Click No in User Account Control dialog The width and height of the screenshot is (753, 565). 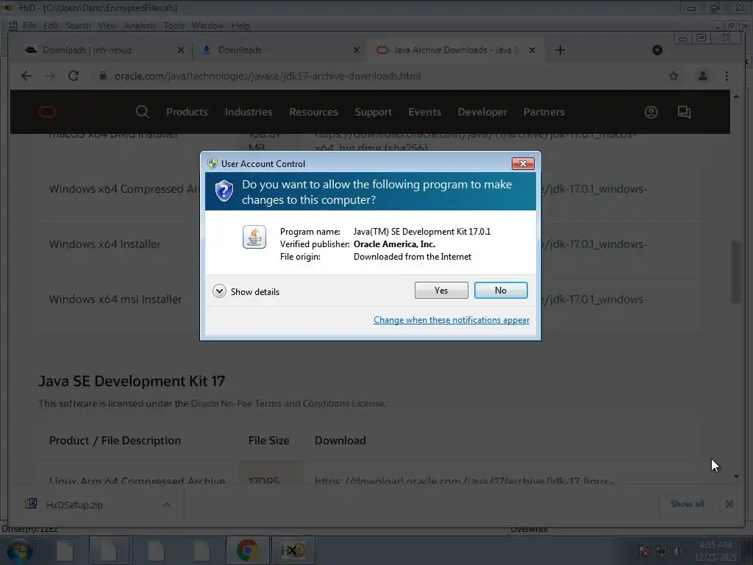click(500, 290)
